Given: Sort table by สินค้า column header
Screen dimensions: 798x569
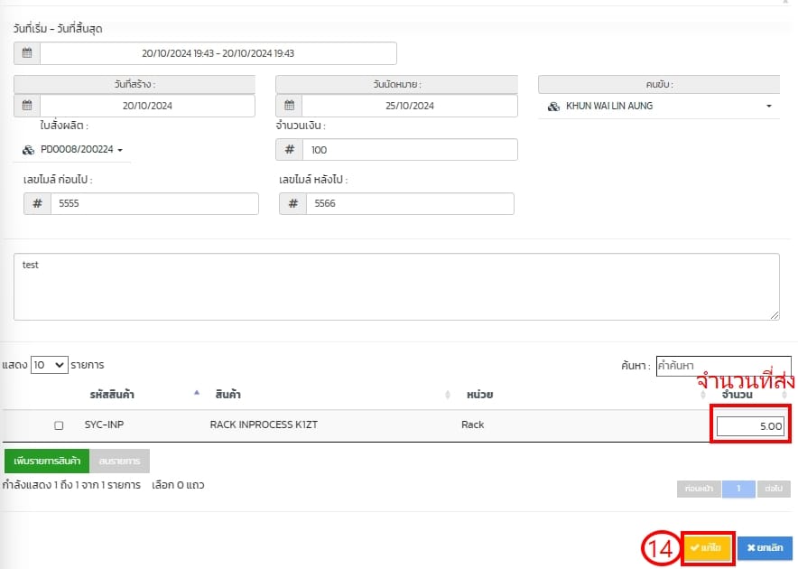Looking at the screenshot, I should pos(226,395).
